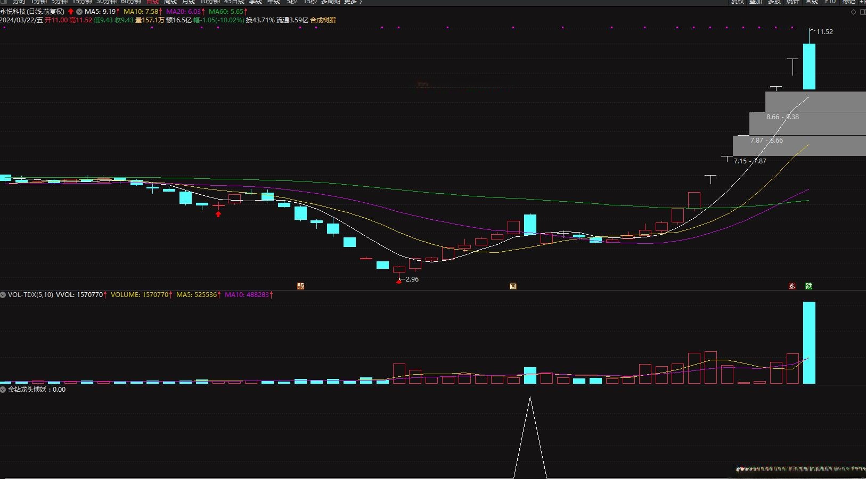Click the split-panel layout icon at top right
This screenshot has height=479, width=866.
coord(863,12)
